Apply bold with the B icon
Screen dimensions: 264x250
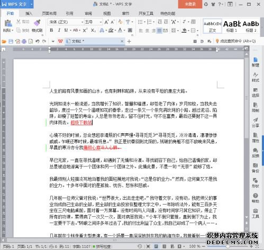[x=51, y=30]
